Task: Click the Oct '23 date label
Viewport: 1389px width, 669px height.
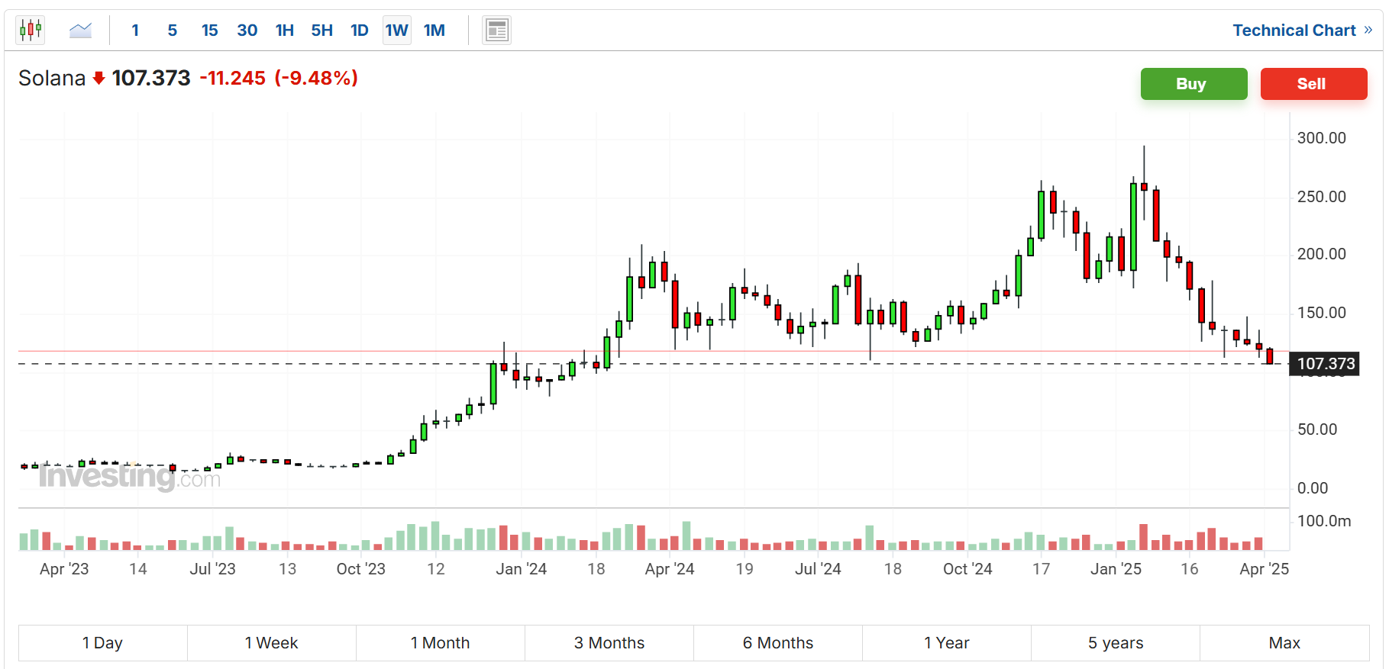Action: tap(360, 569)
